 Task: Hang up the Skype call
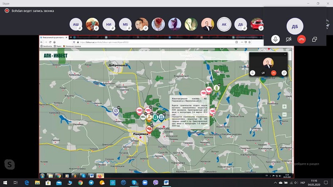(301, 39)
